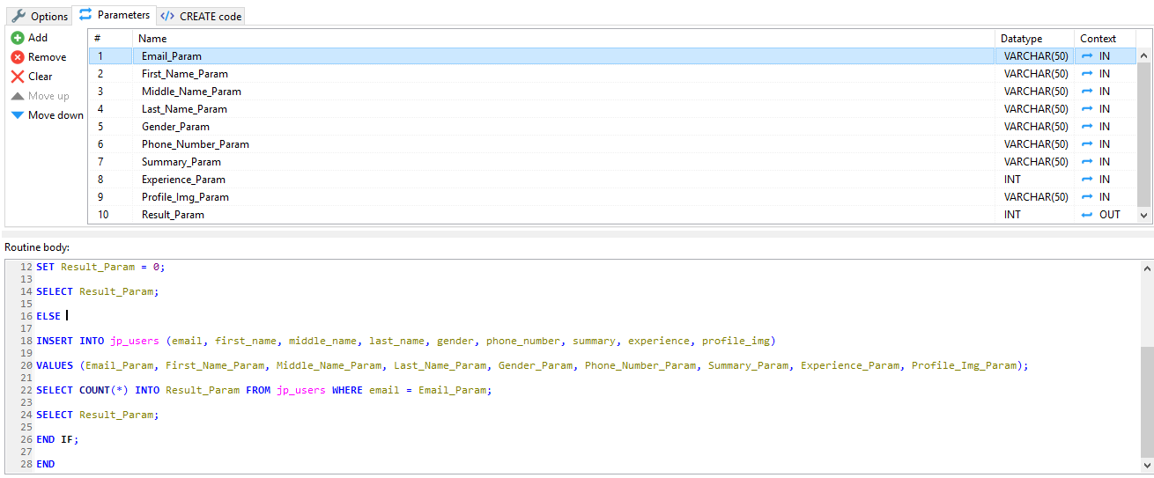
Task: Click the parameter list scroll down arrow
Action: pos(1144,215)
